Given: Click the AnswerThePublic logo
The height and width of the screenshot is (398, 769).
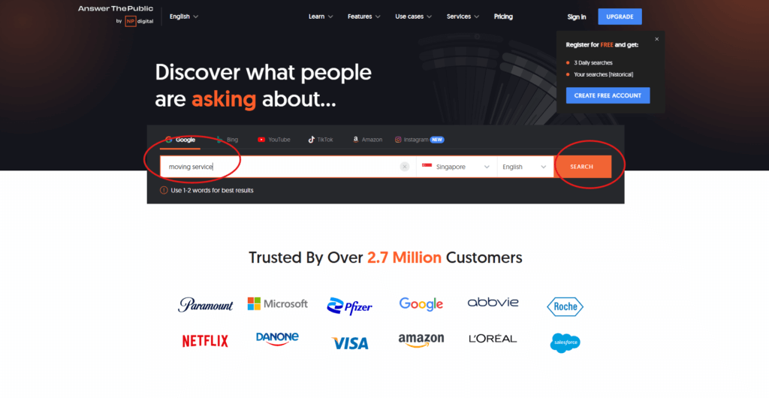Looking at the screenshot, I should coord(116,15).
